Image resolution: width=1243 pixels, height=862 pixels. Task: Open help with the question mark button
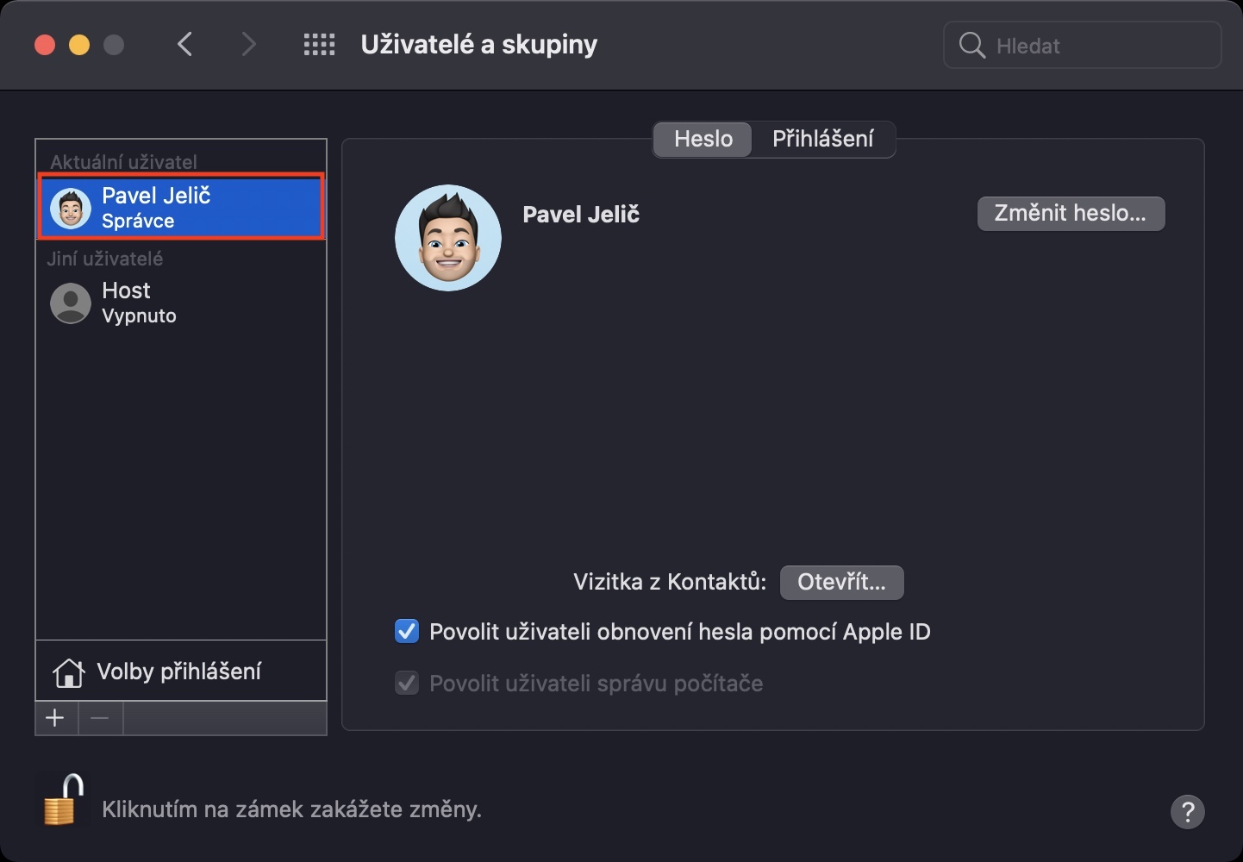pyautogui.click(x=1187, y=811)
